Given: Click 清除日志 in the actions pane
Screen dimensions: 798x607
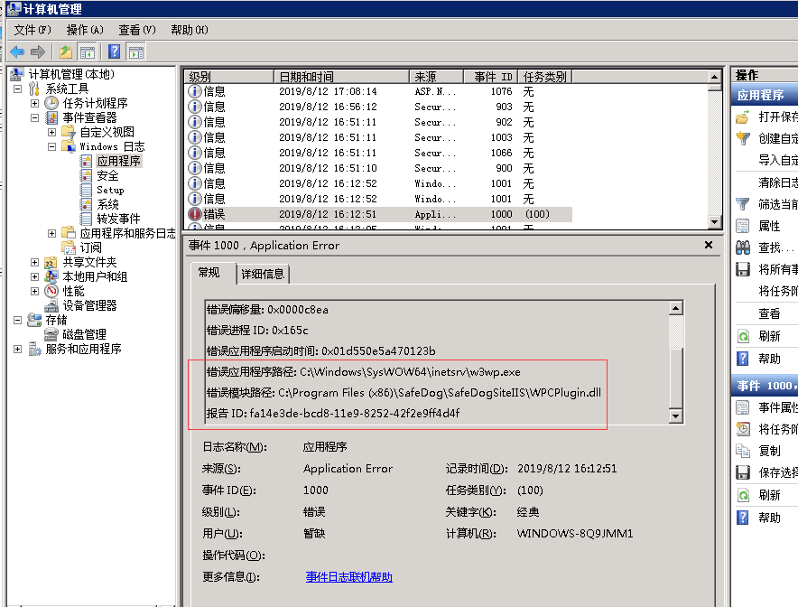Looking at the screenshot, I should [776, 182].
